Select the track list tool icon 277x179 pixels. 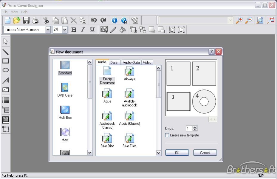tap(6, 100)
